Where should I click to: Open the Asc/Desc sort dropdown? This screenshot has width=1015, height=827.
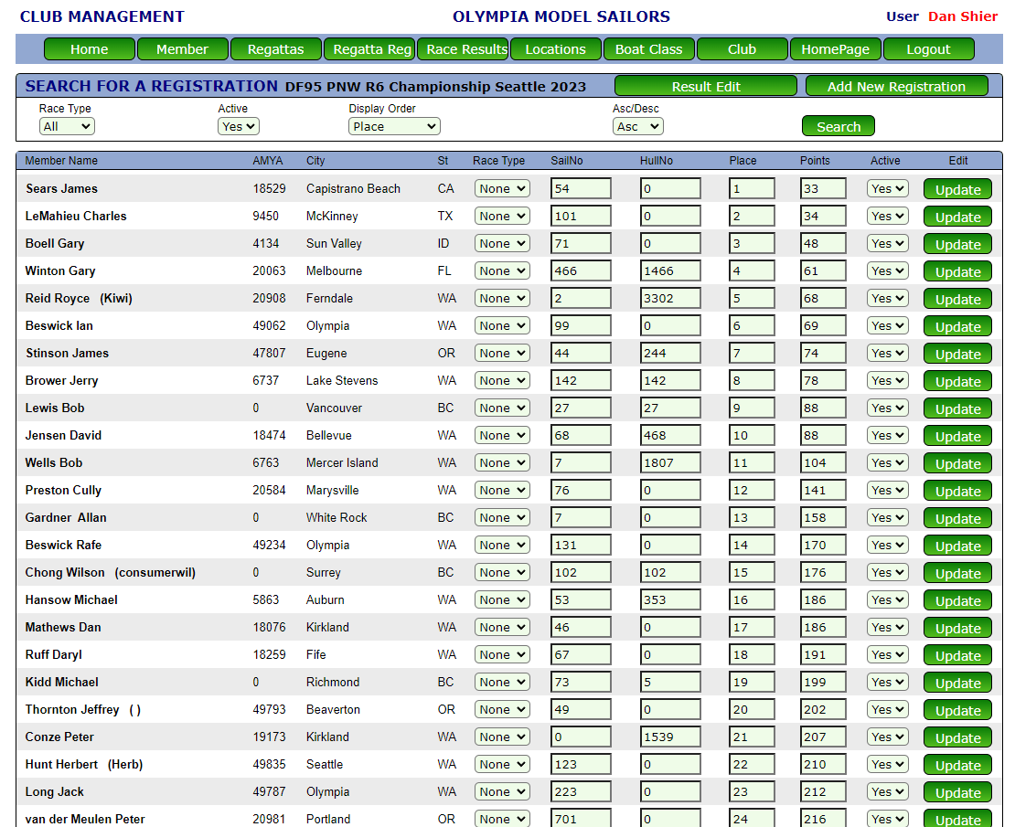pyautogui.click(x=638, y=126)
